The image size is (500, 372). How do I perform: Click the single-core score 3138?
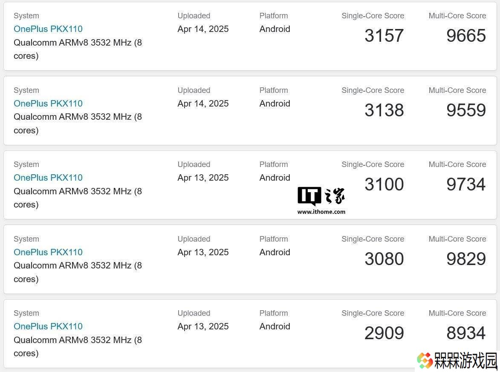tap(384, 110)
